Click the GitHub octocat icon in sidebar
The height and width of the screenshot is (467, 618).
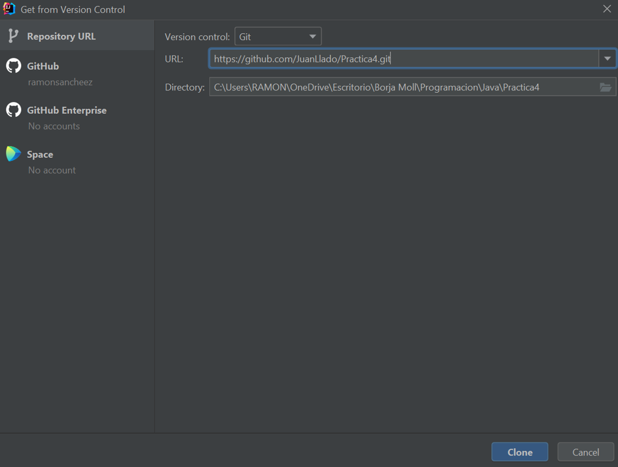click(13, 66)
